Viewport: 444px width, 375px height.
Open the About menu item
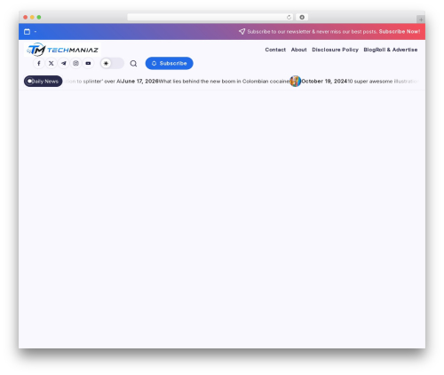point(298,50)
